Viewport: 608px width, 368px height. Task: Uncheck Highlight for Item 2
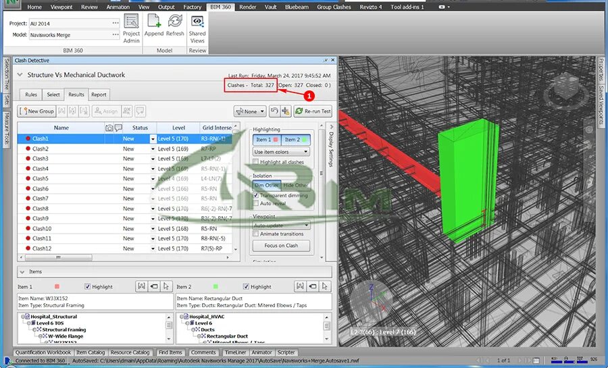click(246, 287)
